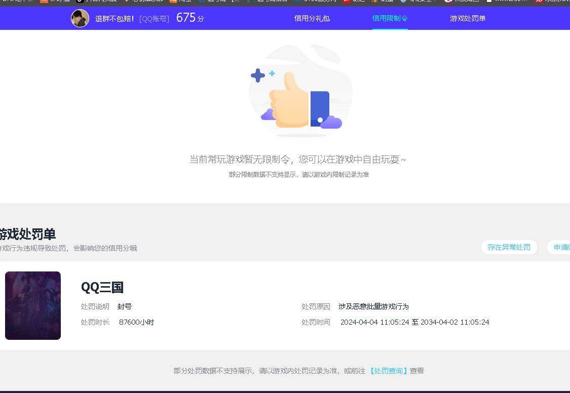Click the green bookmark icon on bookmarks bar

(x=249, y=3)
